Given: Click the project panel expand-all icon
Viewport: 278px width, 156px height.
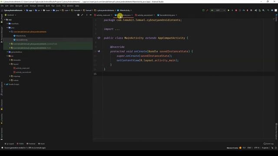Looking at the screenshot, I should [82, 15].
